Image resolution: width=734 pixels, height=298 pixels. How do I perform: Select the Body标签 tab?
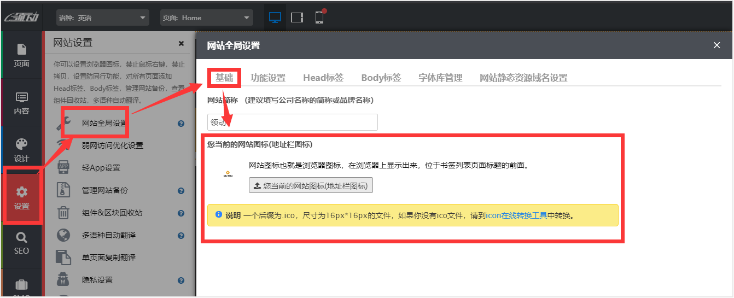pos(381,78)
